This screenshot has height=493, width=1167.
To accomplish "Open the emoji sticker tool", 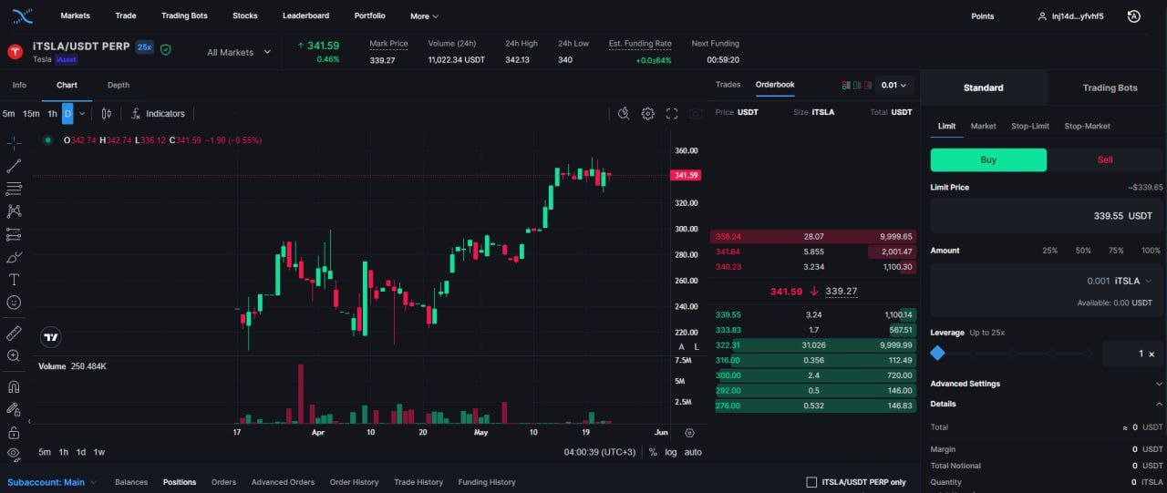I will tap(14, 303).
